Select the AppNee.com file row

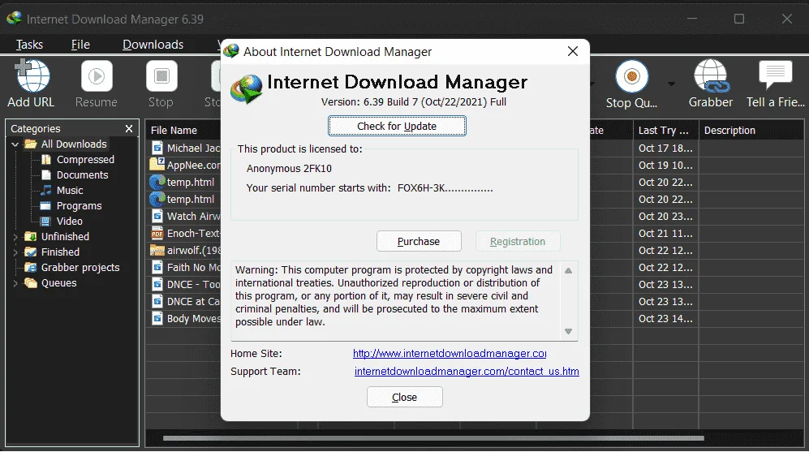[193, 165]
